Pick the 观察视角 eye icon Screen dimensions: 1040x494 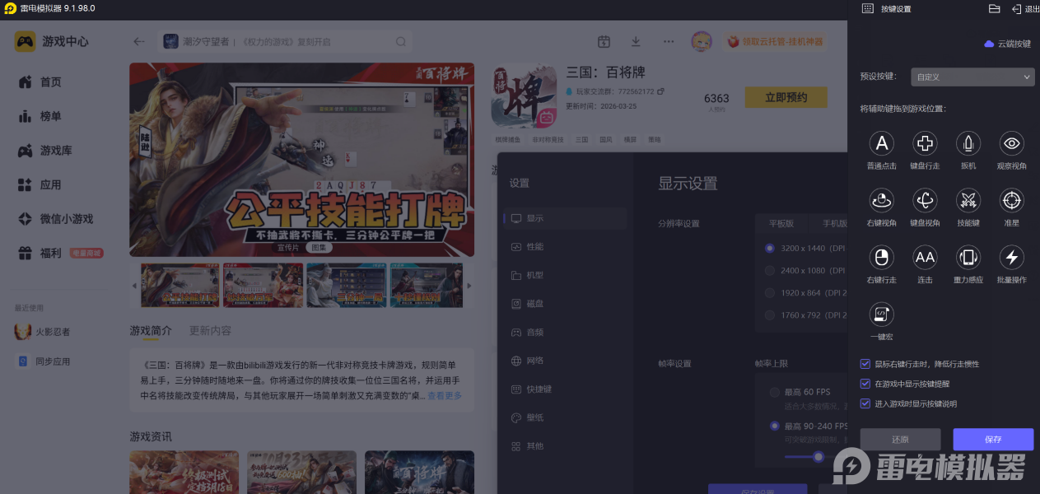(x=1012, y=143)
